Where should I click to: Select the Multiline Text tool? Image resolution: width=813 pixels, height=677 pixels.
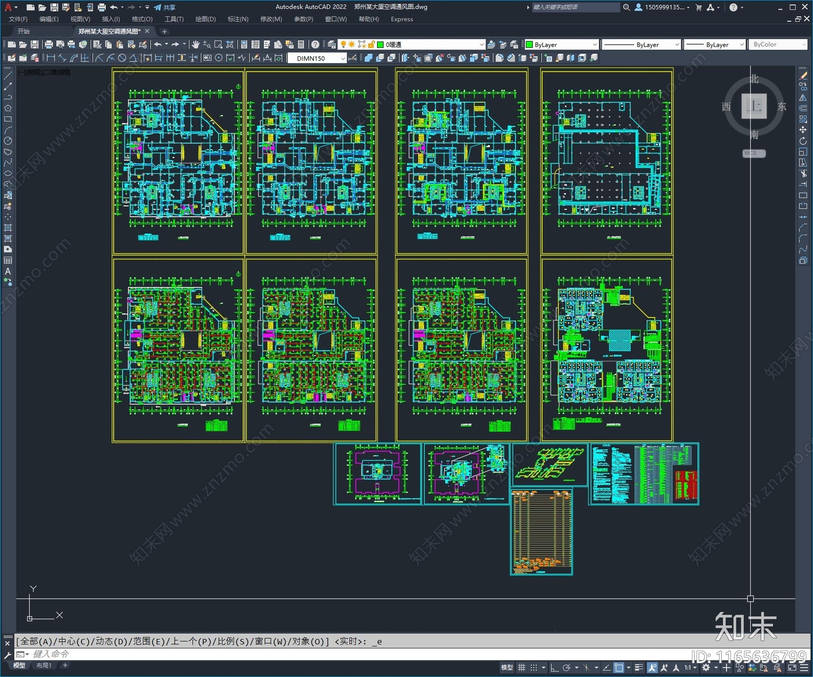[x=8, y=271]
